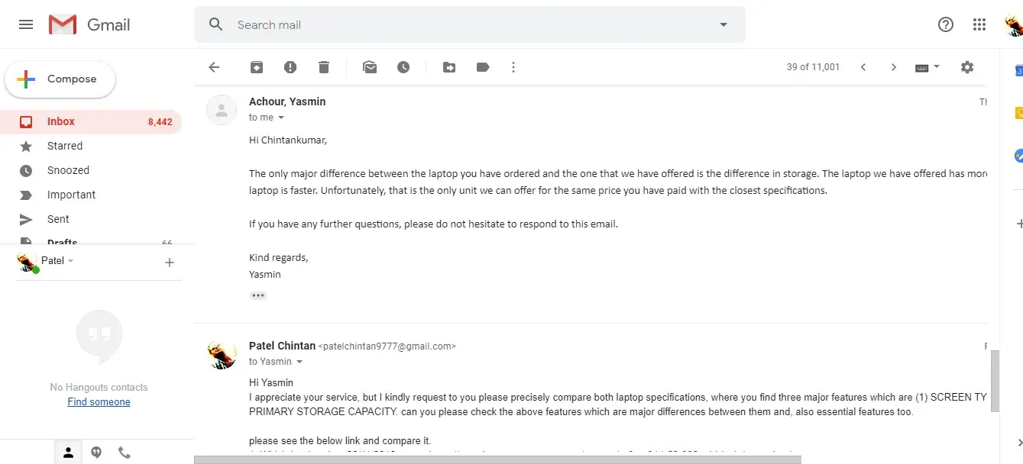Screen dimensions: 1023x464
Task: Open the Move to folder icon
Action: (x=449, y=67)
